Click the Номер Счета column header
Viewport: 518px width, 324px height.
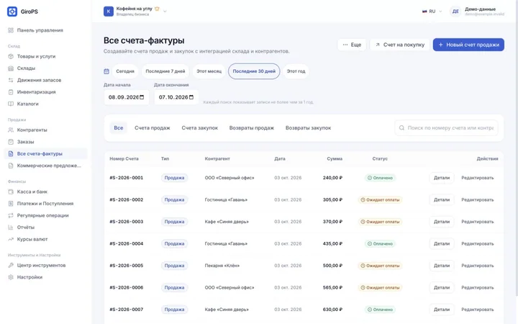point(124,159)
